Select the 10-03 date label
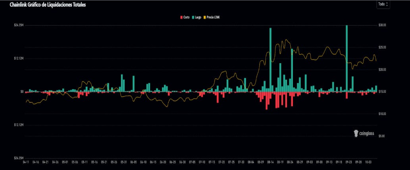This screenshot has height=170, width=410. coord(368,162)
